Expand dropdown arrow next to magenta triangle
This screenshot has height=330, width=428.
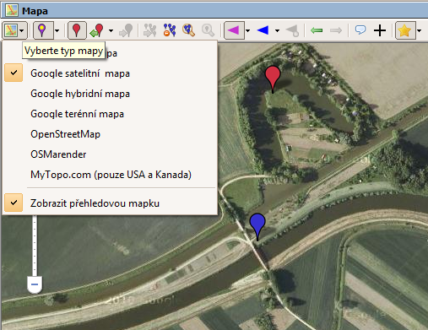coord(248,30)
